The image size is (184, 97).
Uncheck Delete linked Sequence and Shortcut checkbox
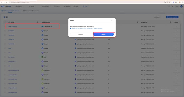[71, 29]
